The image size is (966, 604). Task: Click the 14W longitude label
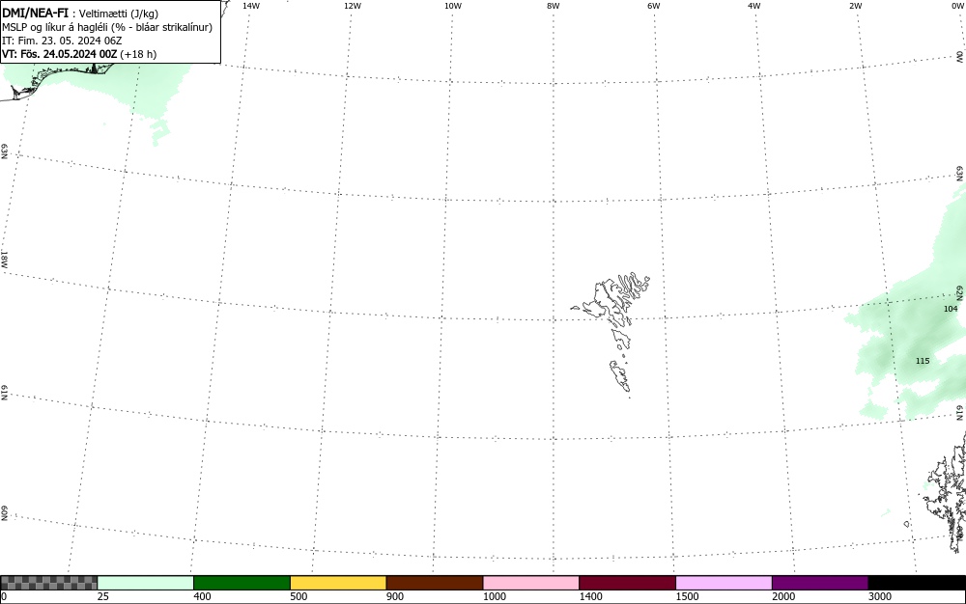[x=251, y=6]
